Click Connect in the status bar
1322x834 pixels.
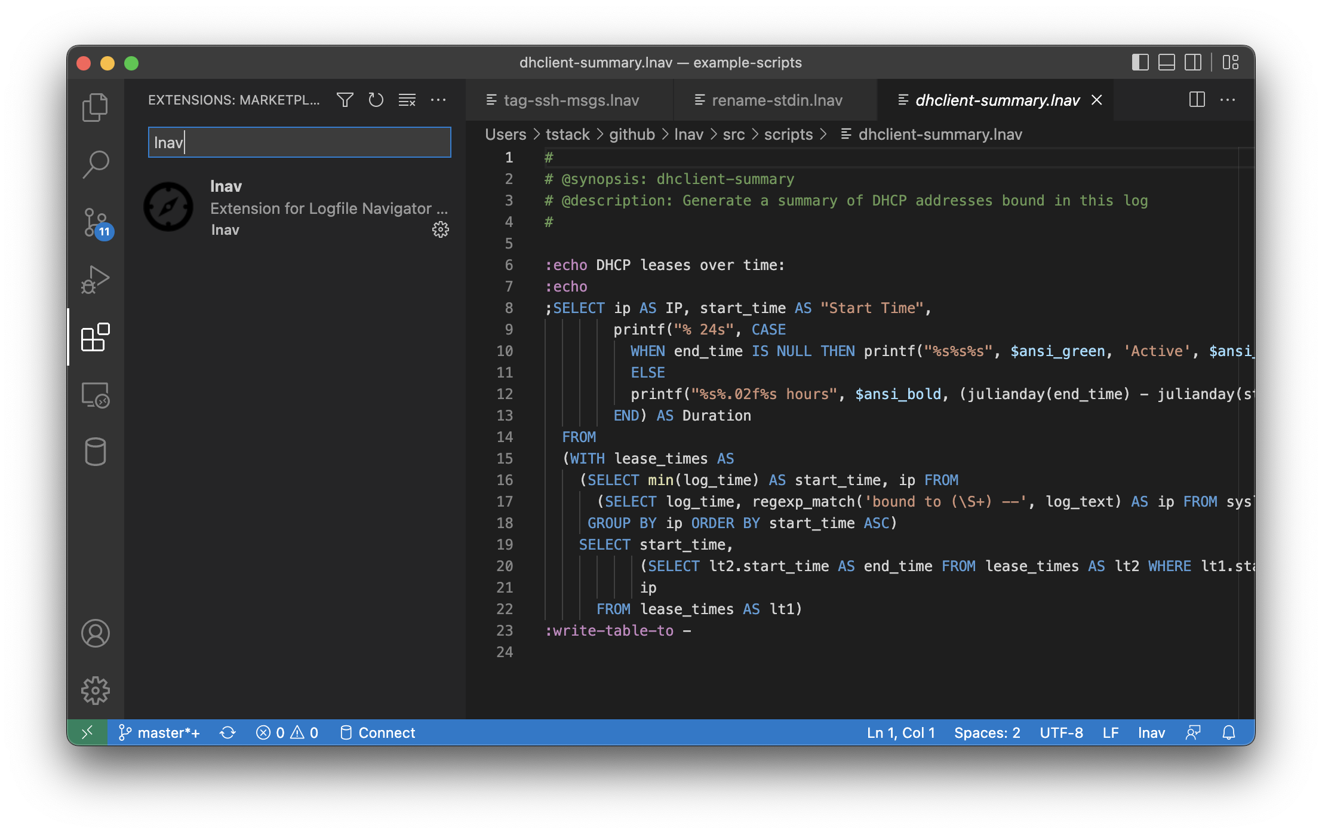coord(377,732)
